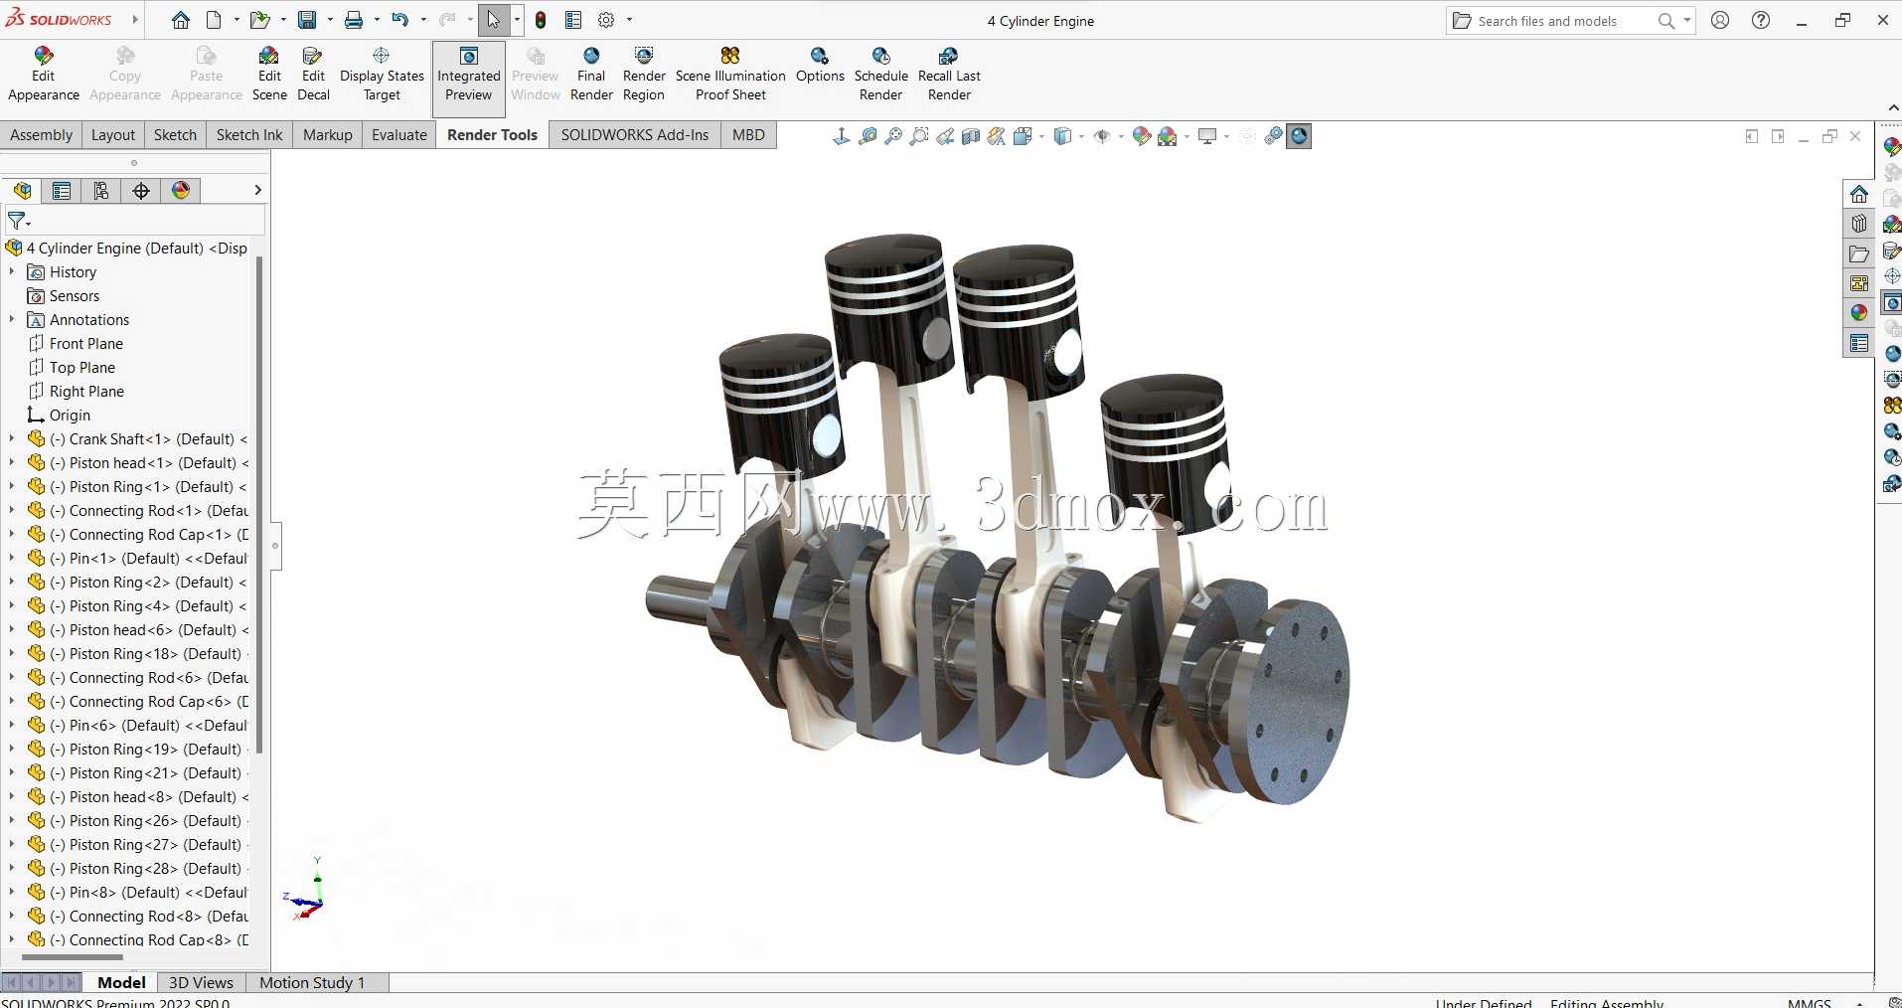Open the Undo dropdown arrow
The width and height of the screenshot is (1902, 1008).
point(423,20)
